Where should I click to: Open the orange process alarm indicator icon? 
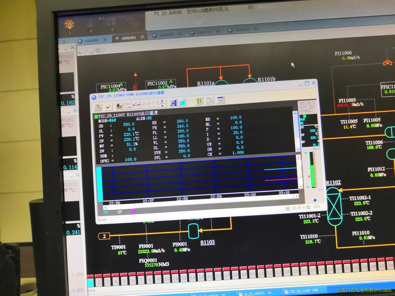point(69,24)
